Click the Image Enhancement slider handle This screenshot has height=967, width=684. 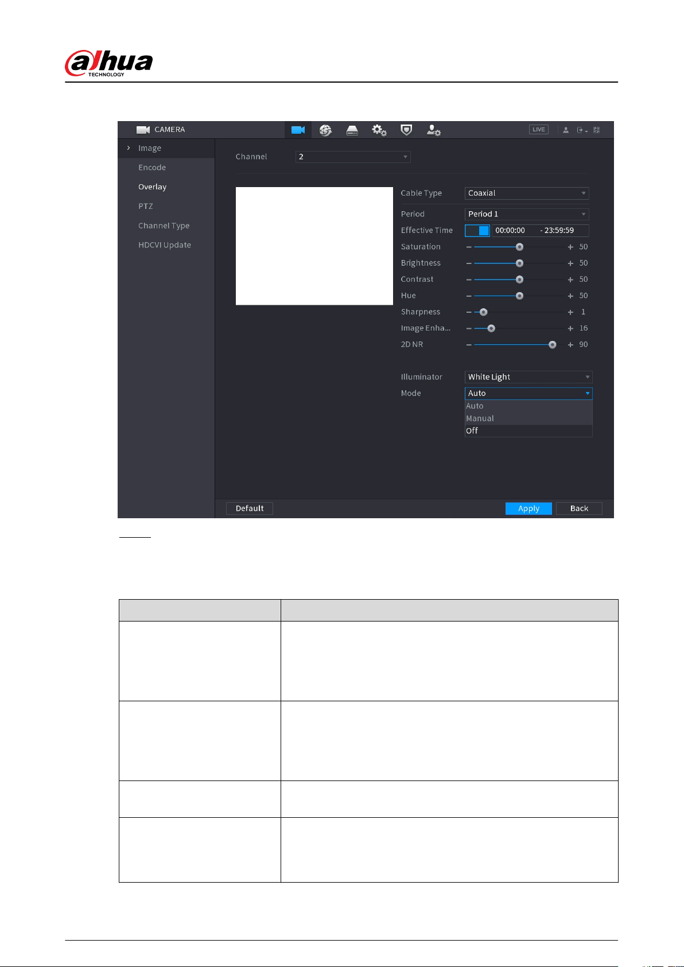[x=491, y=328]
